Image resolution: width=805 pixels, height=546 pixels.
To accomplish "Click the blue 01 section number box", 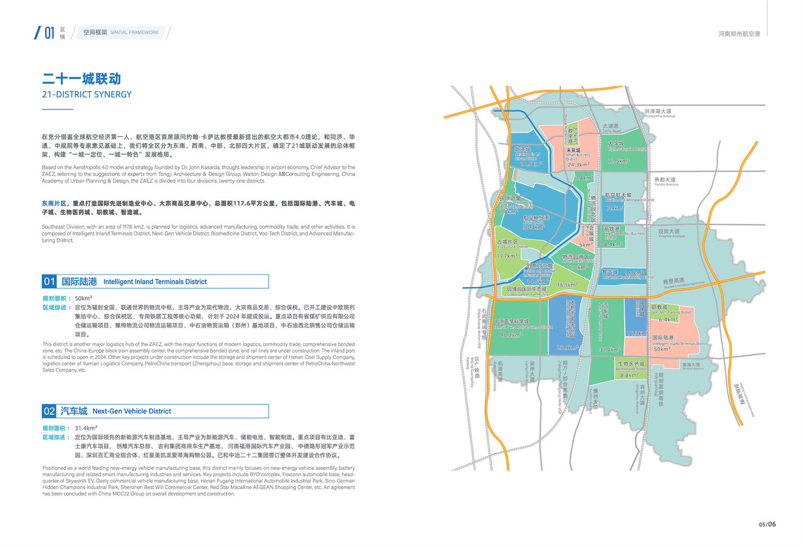I will [49, 282].
